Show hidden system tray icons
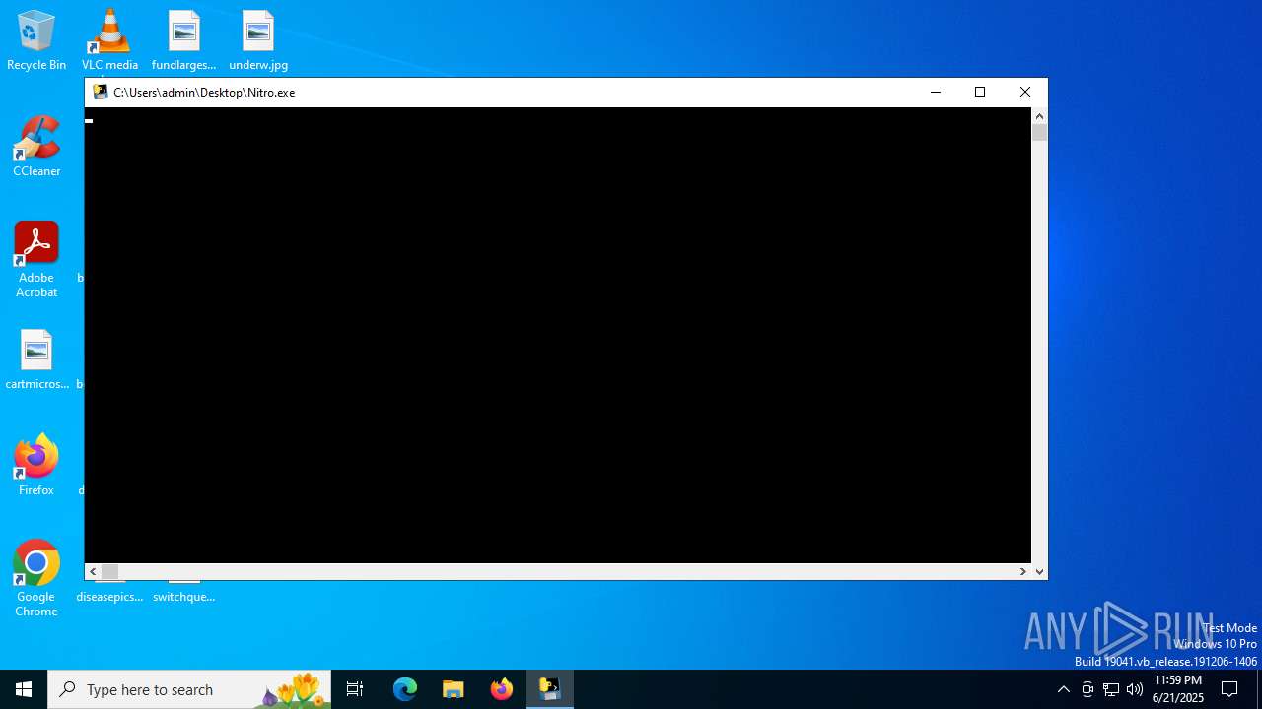The height and width of the screenshot is (709, 1262). pos(1063,689)
